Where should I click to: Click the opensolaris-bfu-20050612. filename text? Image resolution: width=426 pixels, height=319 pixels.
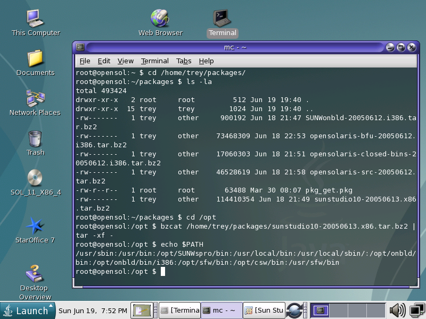click(x=363, y=136)
